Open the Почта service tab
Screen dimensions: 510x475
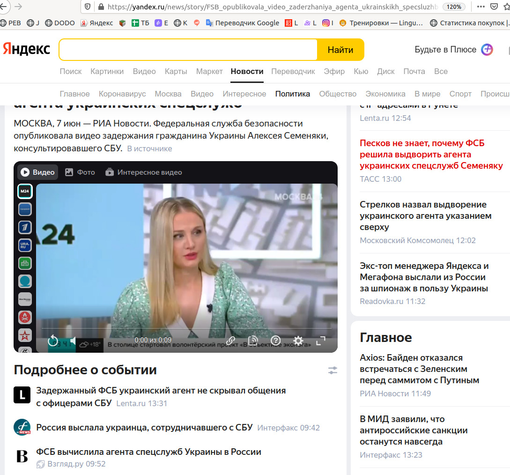pos(414,71)
